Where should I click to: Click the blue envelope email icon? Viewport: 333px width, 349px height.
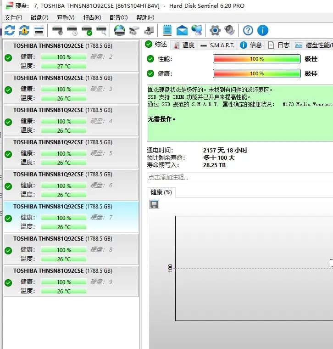click(x=182, y=30)
